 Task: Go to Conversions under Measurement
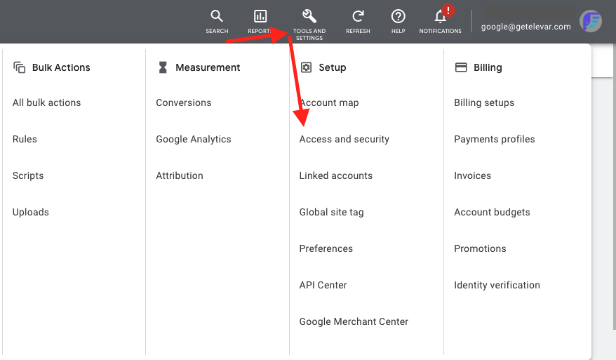[183, 102]
